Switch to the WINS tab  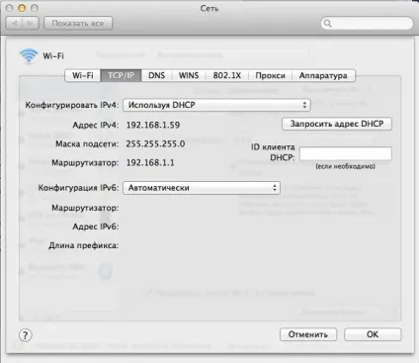tap(189, 75)
